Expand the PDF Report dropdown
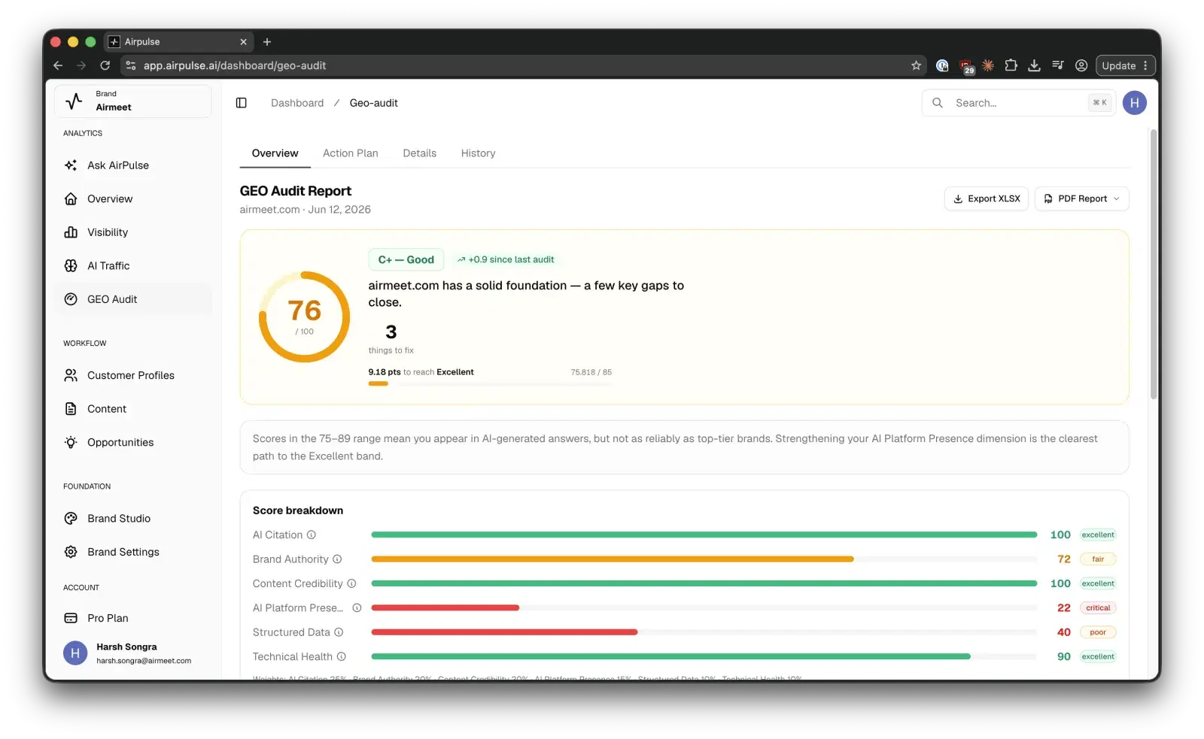 coord(1082,198)
